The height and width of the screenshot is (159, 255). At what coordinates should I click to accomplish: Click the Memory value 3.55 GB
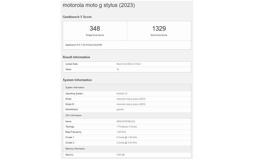coord(120,155)
